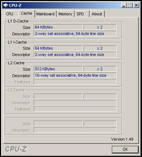Click the disabled maximize button
Screen dimensions: 142x157
pyautogui.click(x=130, y=5)
